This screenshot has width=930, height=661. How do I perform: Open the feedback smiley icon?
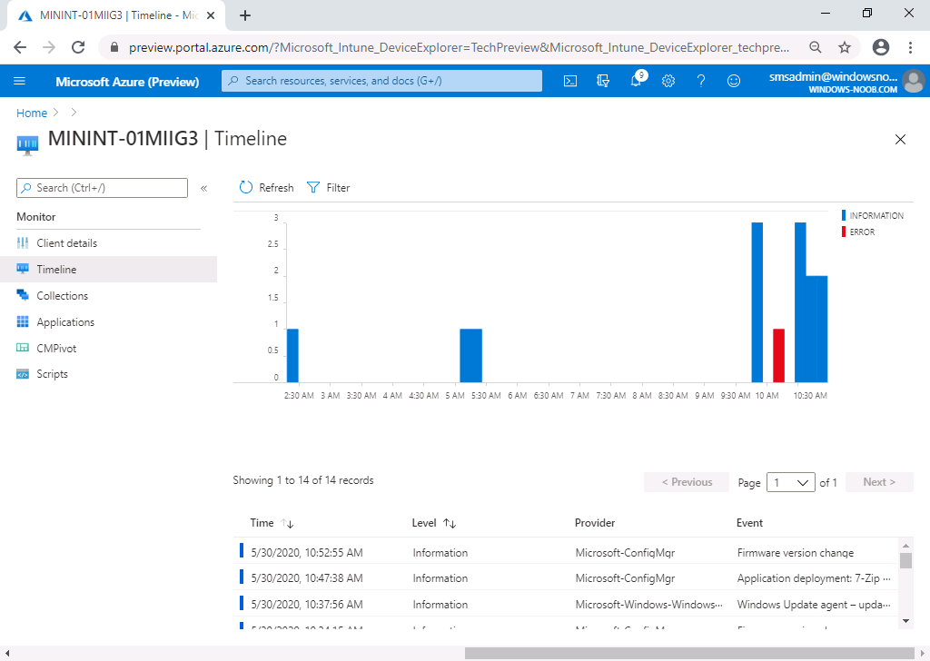tap(734, 81)
